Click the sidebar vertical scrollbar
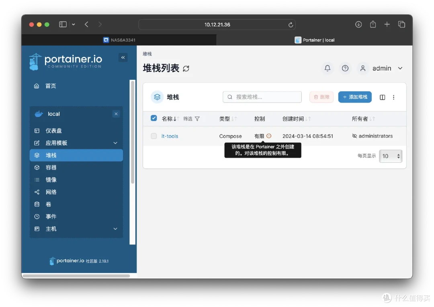 (x=133, y=132)
